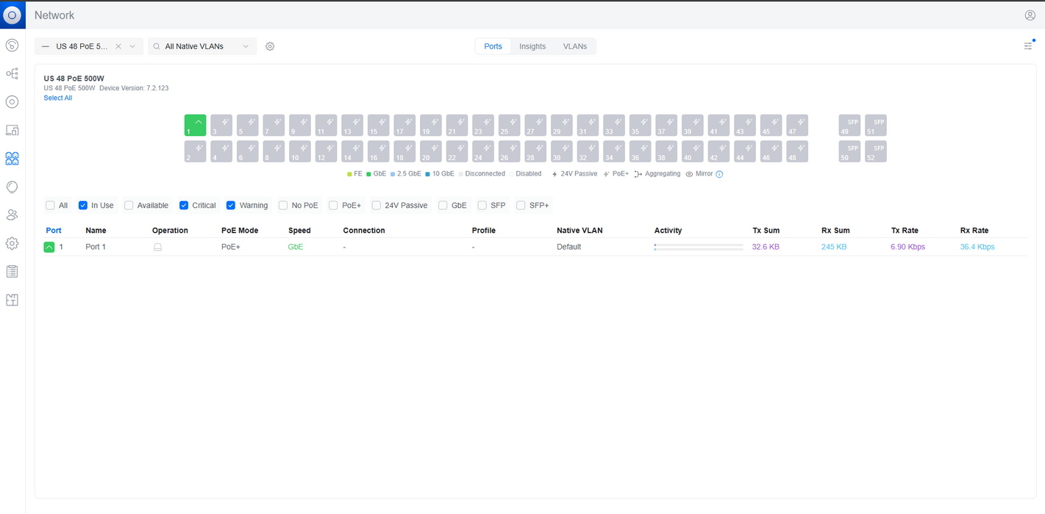This screenshot has width=1045, height=514.
Task: Switch to the VLANs tab
Action: pos(575,46)
